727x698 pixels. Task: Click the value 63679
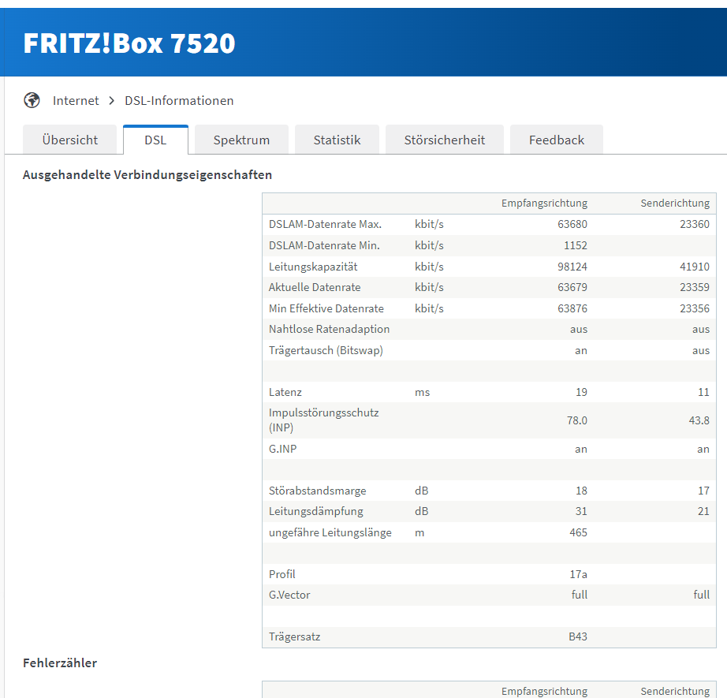(x=572, y=287)
